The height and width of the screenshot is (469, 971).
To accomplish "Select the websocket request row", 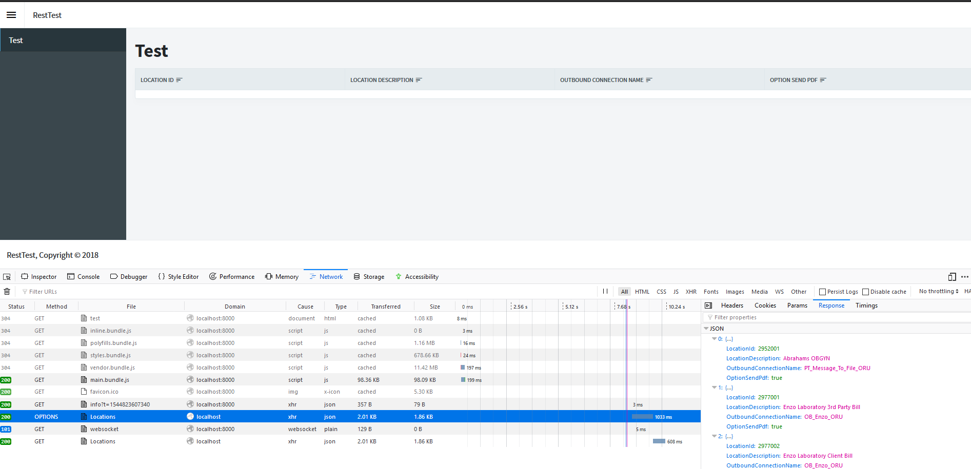I will (x=350, y=429).
